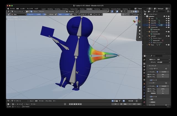Open the Options button in viewport header
This screenshot has height=116, width=177.
coord(136,14)
